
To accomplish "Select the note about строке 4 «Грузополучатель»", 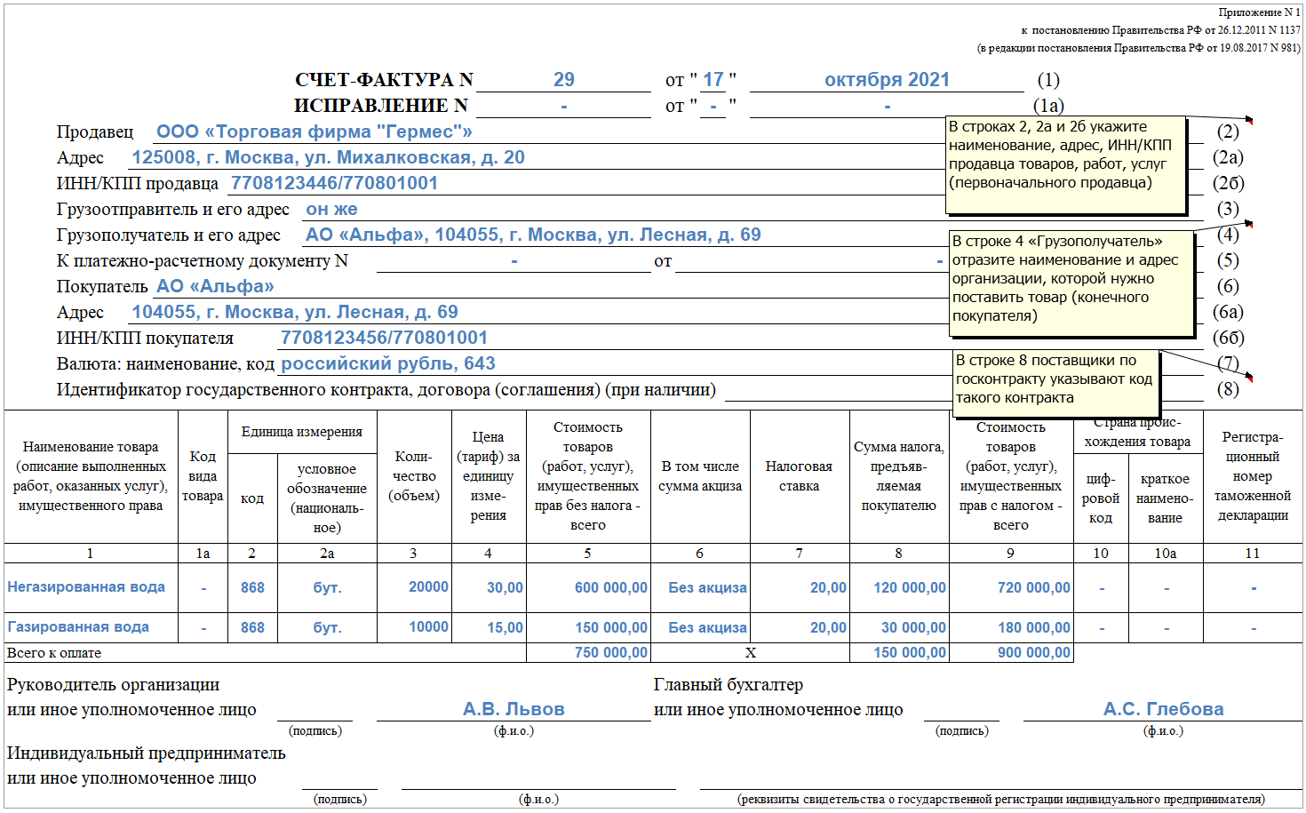I will pos(1071,283).
